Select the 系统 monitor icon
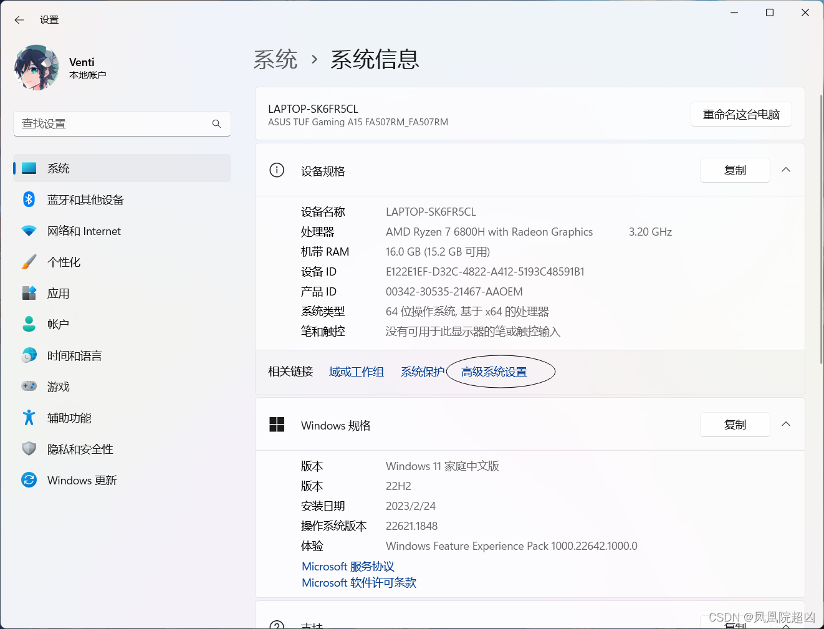The width and height of the screenshot is (824, 629). tap(29, 168)
